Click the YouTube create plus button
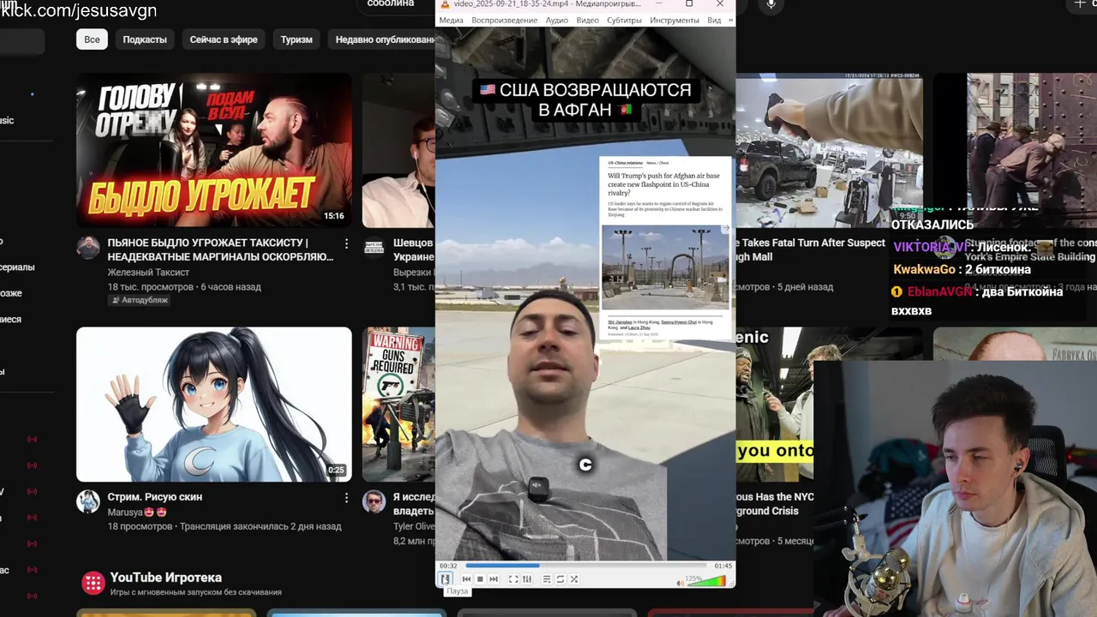 (x=1080, y=5)
